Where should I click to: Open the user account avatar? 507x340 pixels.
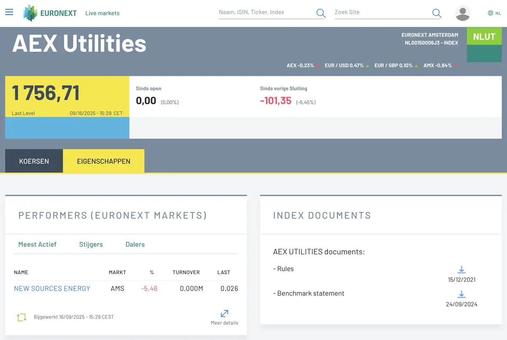click(463, 13)
